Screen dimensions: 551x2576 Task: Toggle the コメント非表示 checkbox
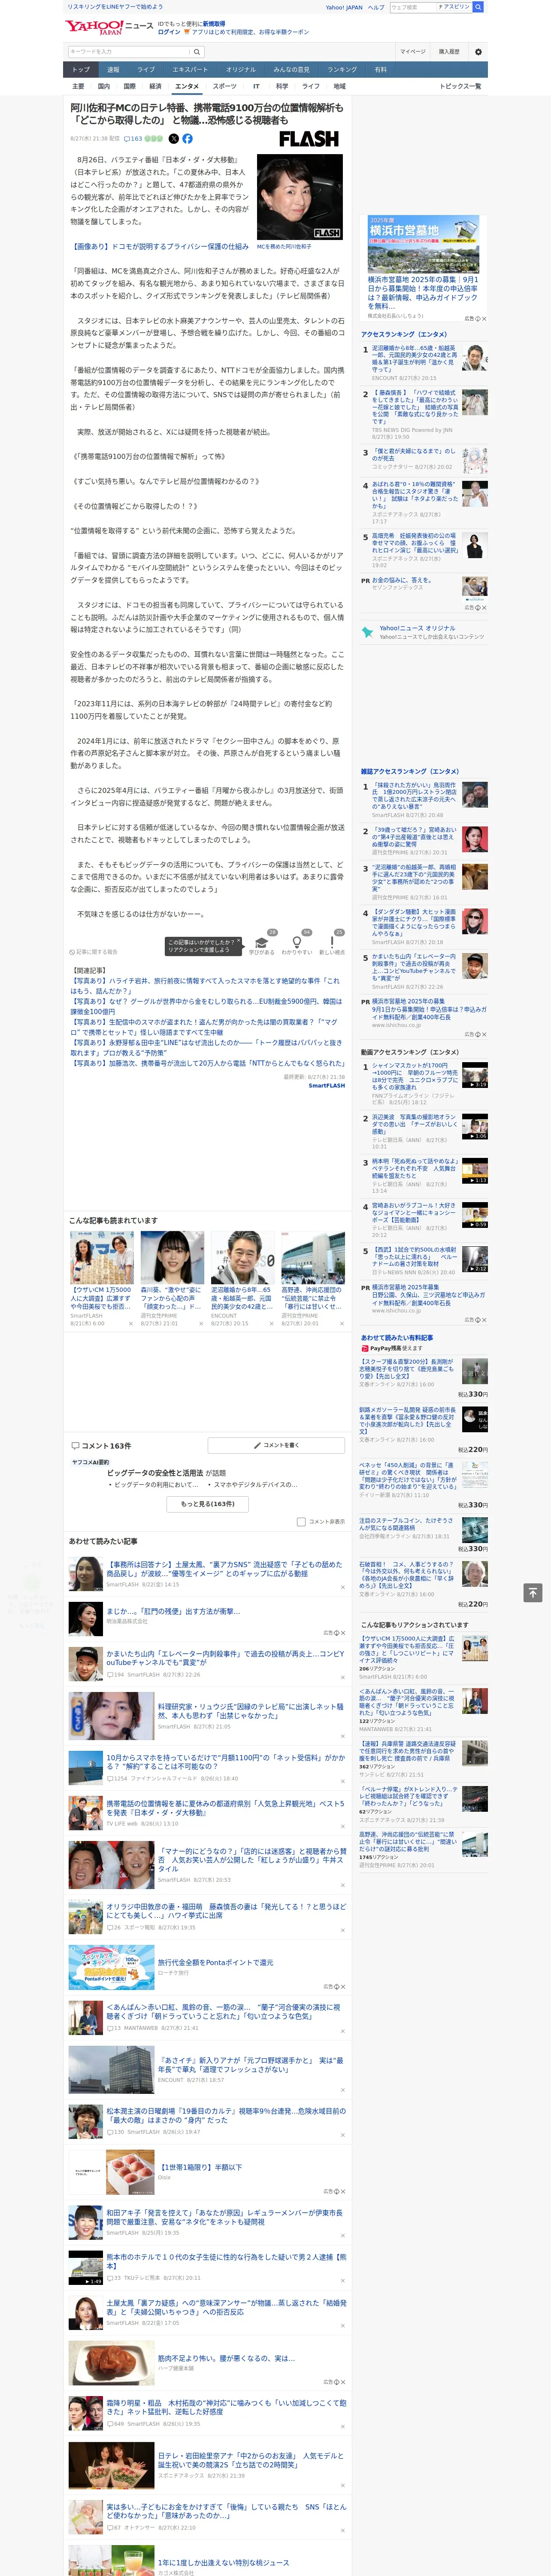pyautogui.click(x=301, y=1522)
